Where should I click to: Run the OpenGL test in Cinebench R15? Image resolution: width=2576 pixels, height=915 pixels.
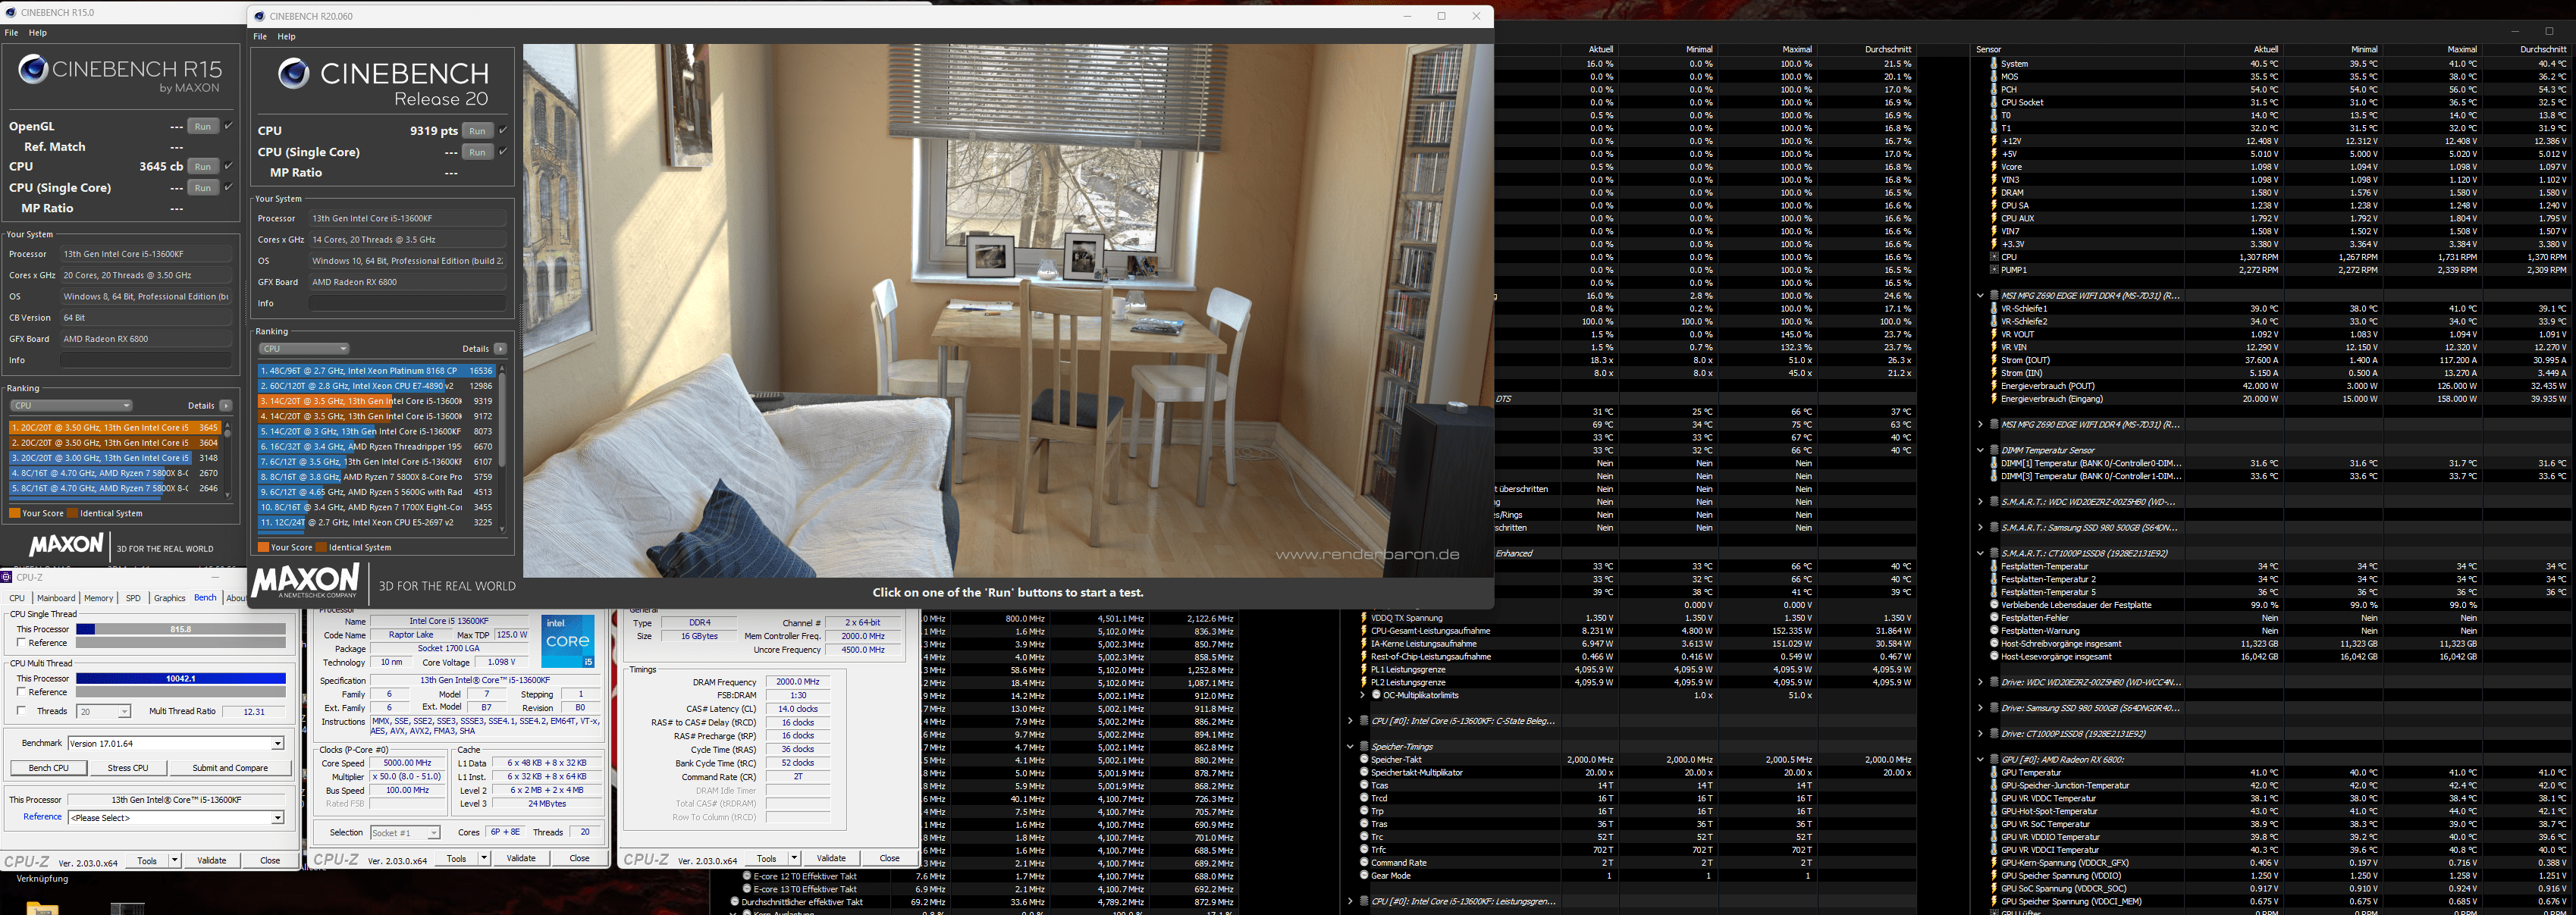(203, 126)
